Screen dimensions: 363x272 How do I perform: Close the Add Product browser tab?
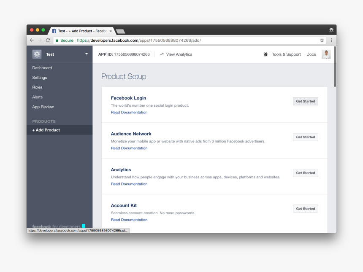pos(111,31)
